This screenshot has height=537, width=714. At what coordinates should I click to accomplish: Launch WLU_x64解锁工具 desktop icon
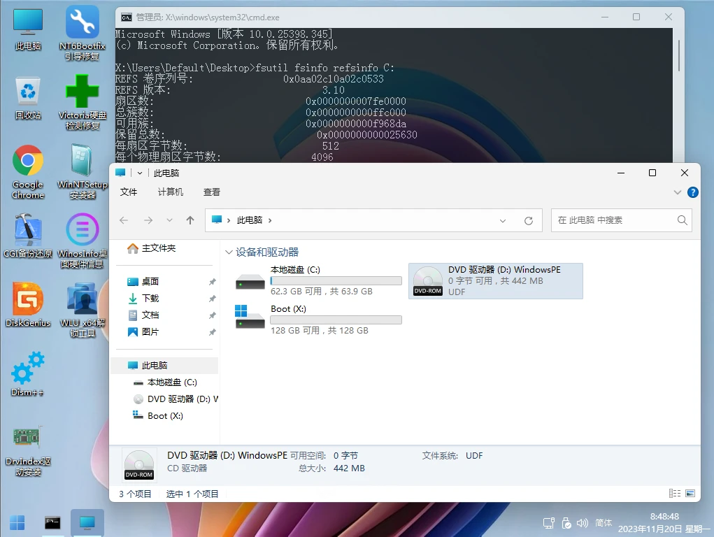[x=82, y=310]
